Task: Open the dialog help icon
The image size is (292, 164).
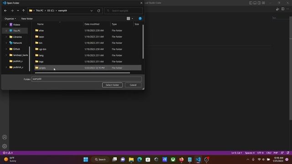Action: coord(140,18)
